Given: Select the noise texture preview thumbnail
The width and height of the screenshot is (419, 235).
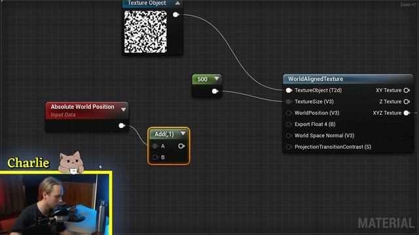Looking at the screenshot, I should [145, 32].
